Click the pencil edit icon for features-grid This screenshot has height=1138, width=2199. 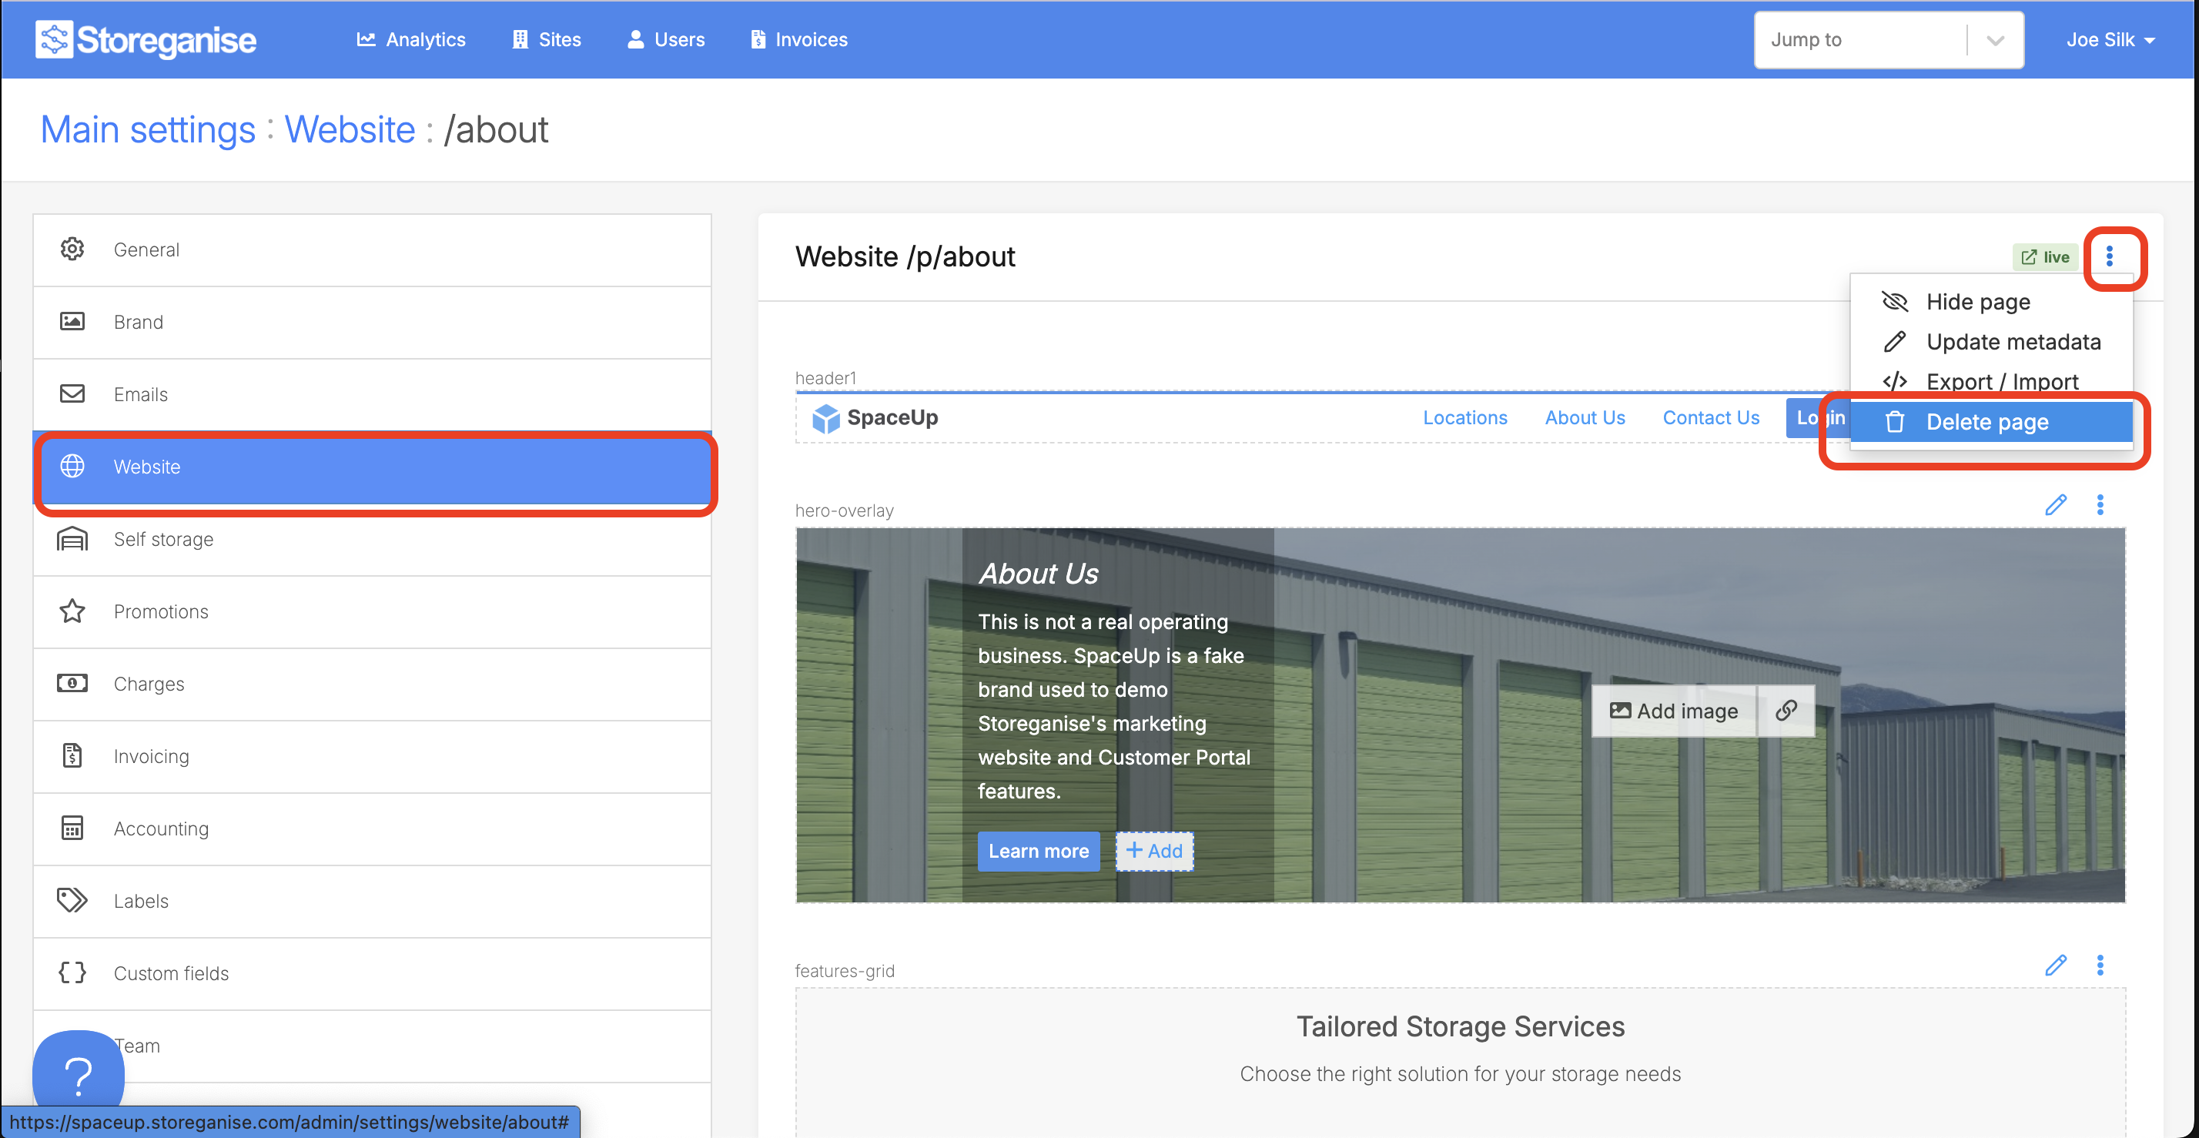(x=2056, y=965)
